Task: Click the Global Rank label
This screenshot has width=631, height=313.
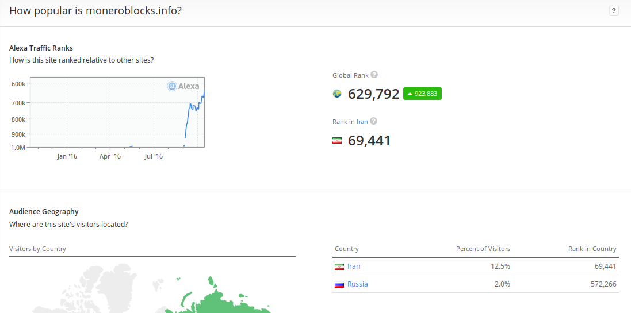Action: click(350, 75)
